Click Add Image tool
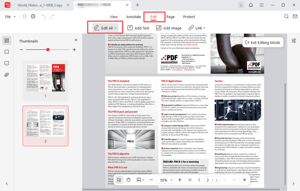300x191 pixels. (x=169, y=28)
